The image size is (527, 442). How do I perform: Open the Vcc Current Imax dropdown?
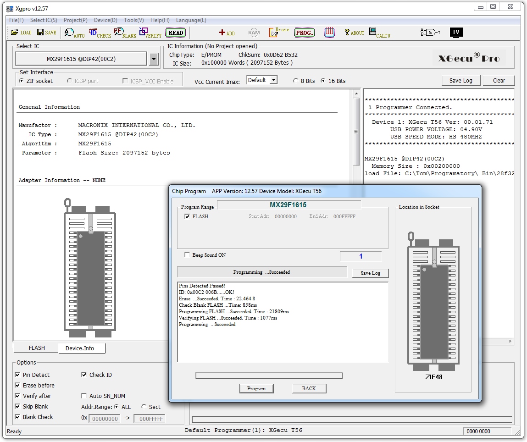coord(273,80)
